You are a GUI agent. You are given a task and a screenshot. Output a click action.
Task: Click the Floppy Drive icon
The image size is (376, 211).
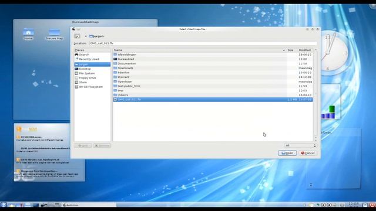76,78
